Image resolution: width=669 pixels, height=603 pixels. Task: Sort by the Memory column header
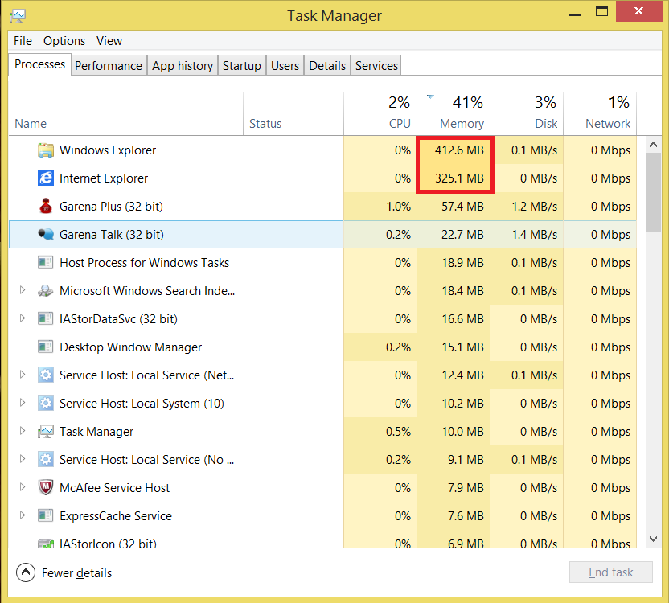454,114
